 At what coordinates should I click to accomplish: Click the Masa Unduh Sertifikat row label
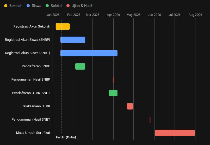click(33, 133)
